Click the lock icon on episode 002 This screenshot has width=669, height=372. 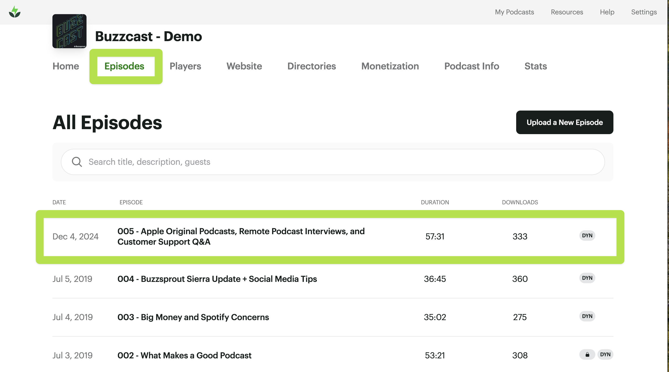[587, 354]
